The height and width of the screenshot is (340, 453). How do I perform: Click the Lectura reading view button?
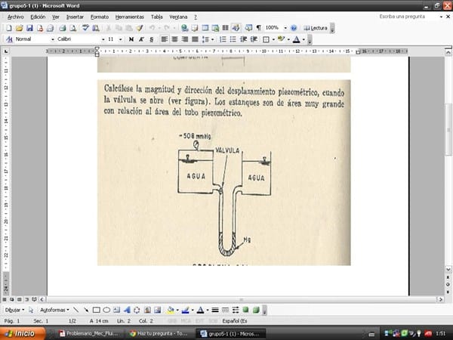pos(316,28)
